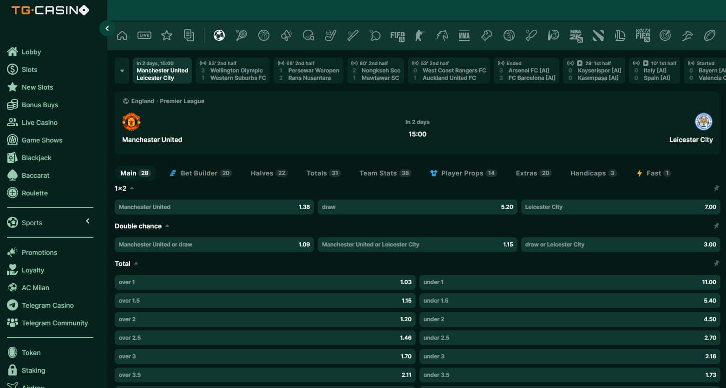This screenshot has width=726, height=388.
Task: Switch to the Handicaps tab
Action: pyautogui.click(x=593, y=173)
